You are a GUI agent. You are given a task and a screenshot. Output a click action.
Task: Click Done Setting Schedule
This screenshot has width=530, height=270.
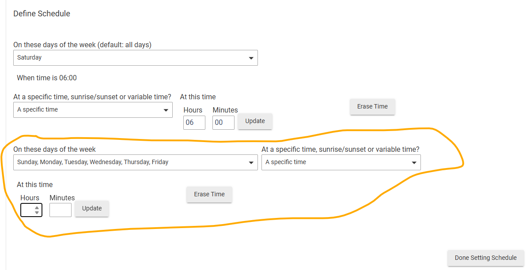(485, 258)
